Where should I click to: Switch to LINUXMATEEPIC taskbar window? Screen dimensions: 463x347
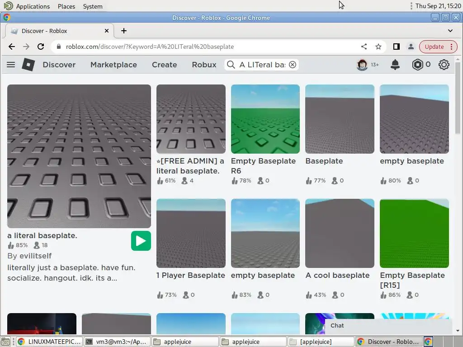coord(49,342)
